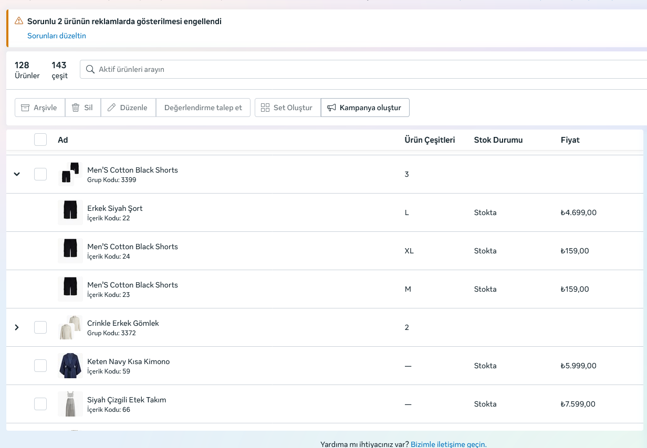Click the Stok Durumu column header

pos(498,140)
